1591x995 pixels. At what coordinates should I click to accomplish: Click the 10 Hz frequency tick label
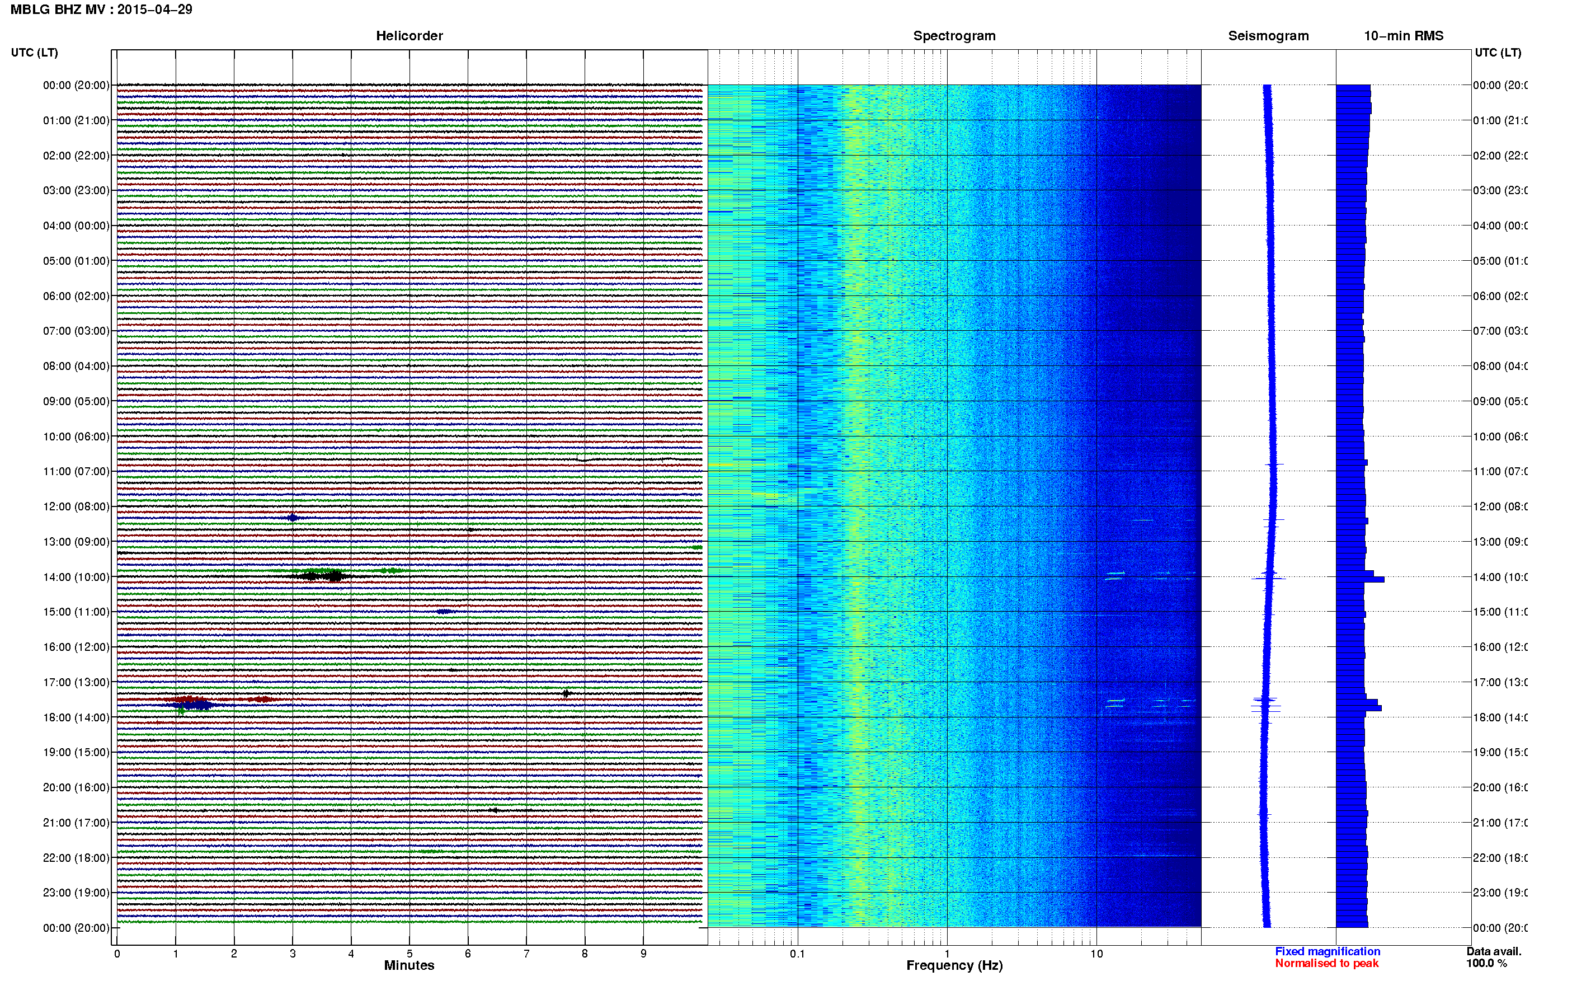(x=1096, y=954)
